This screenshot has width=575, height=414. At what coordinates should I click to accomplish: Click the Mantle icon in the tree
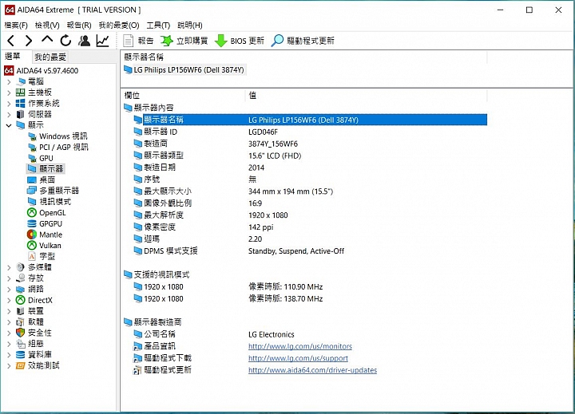point(32,235)
